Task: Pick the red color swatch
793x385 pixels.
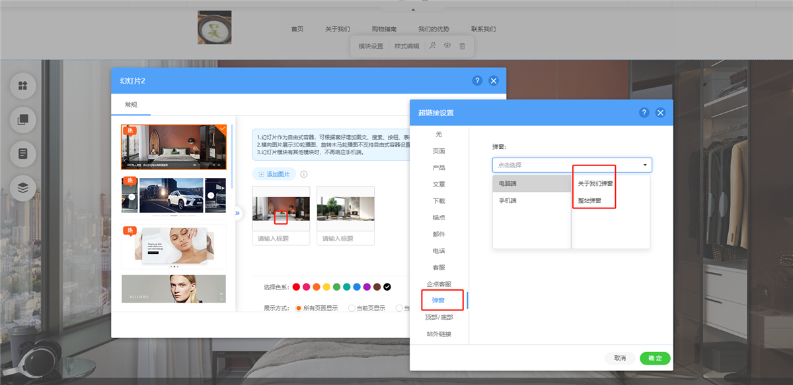Action: 297,287
